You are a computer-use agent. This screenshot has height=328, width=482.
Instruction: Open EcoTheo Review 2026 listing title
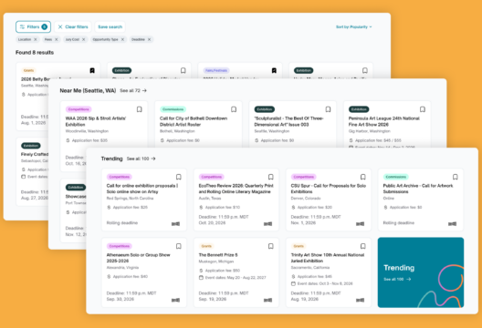click(236, 189)
